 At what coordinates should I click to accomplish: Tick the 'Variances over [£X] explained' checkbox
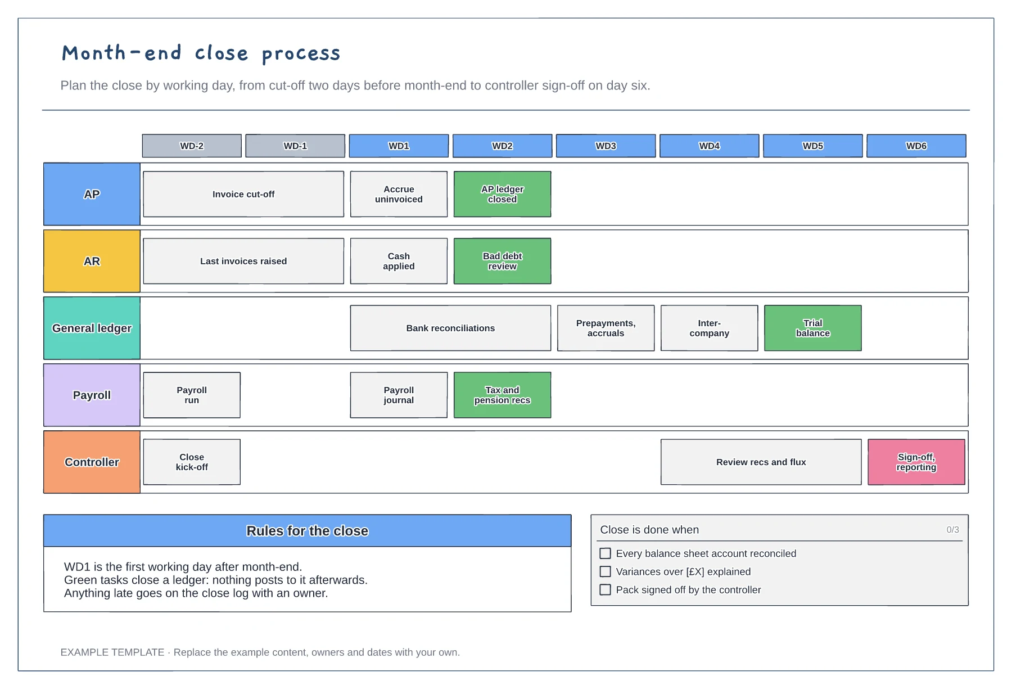(605, 571)
